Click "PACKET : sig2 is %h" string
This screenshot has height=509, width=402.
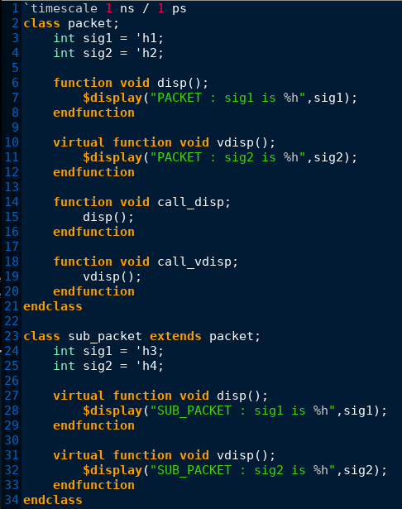227,157
